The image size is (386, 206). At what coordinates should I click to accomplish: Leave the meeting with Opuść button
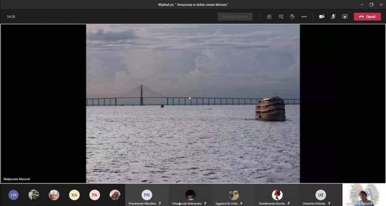point(367,17)
